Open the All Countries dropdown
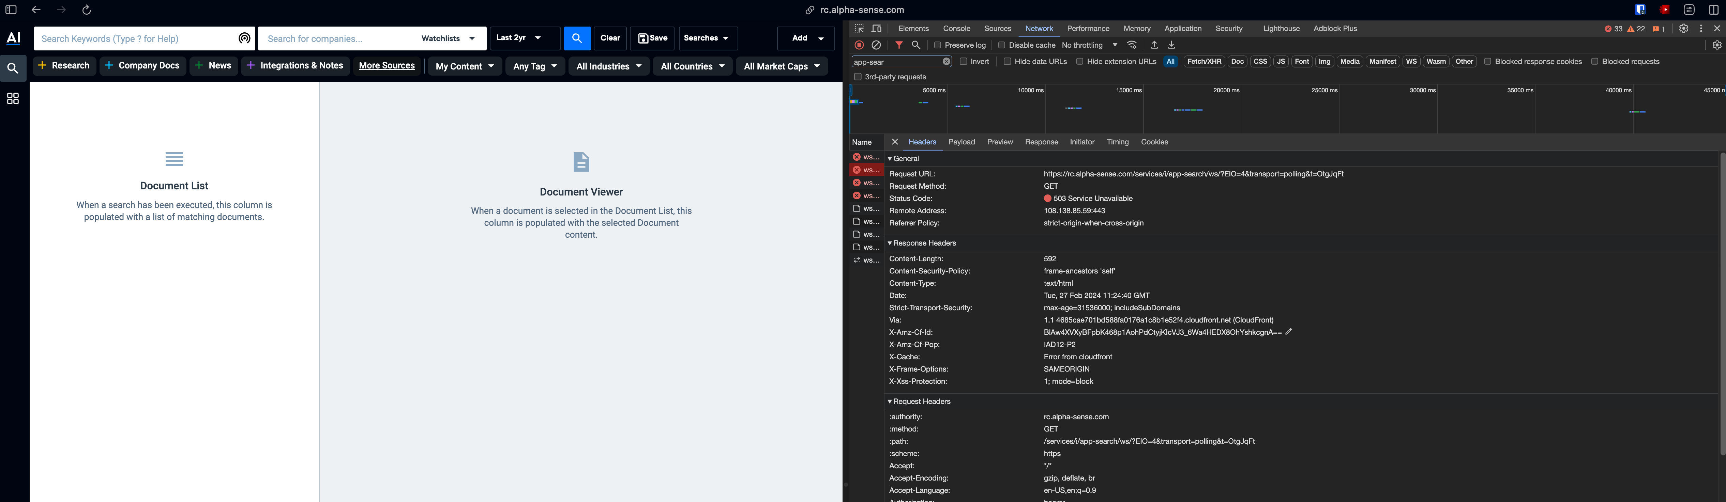 [x=692, y=66]
